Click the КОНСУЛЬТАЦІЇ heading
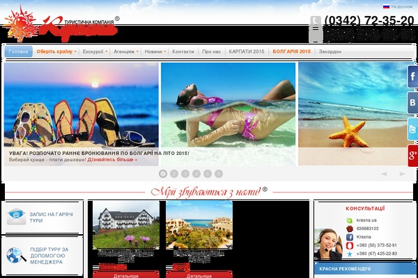The width and height of the screenshot is (418, 278). click(365, 208)
